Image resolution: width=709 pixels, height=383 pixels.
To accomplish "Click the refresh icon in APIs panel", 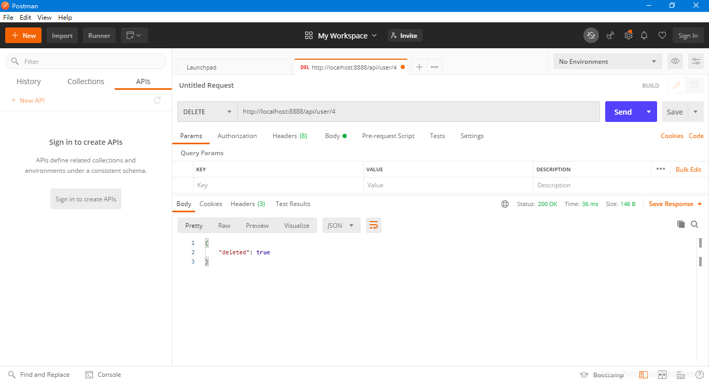I will 157,100.
